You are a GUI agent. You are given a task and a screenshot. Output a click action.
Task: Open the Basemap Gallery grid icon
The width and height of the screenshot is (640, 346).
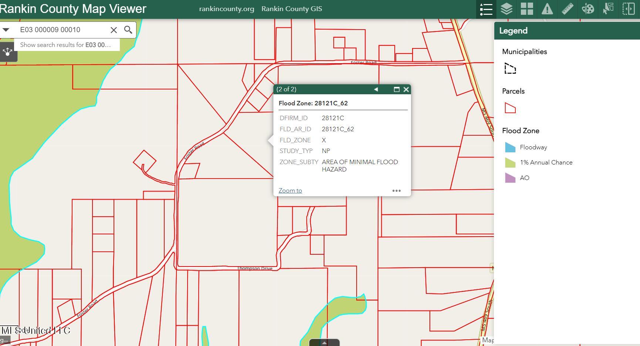tap(527, 9)
